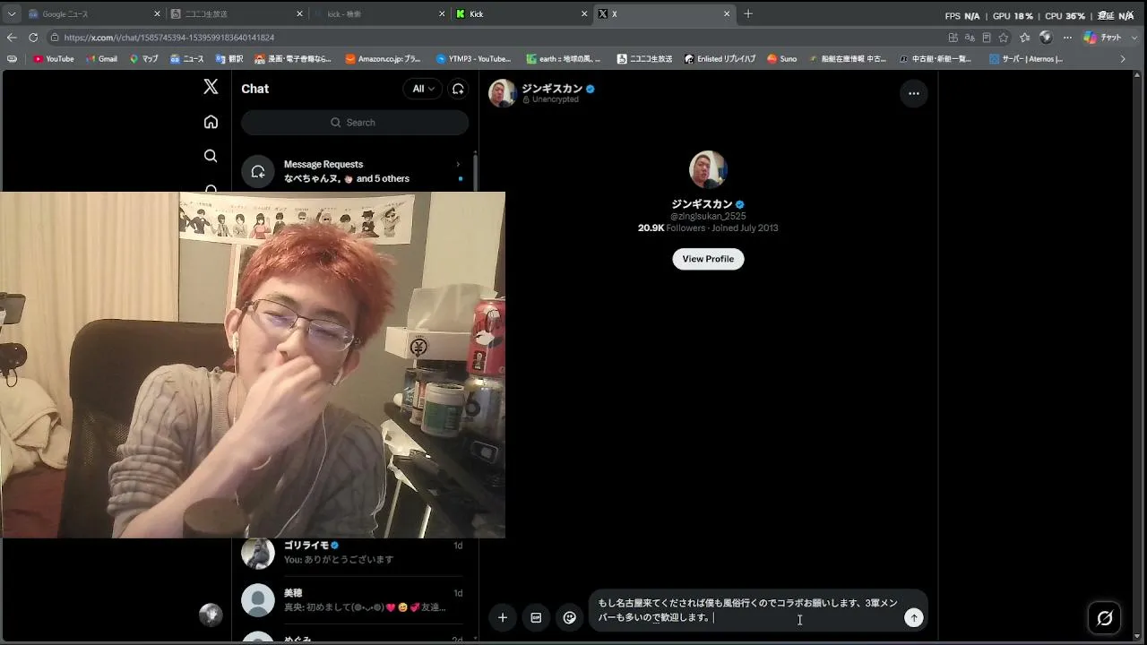This screenshot has width=1147, height=645.
Task: Open the Gmail bookmark
Action: pos(101,59)
